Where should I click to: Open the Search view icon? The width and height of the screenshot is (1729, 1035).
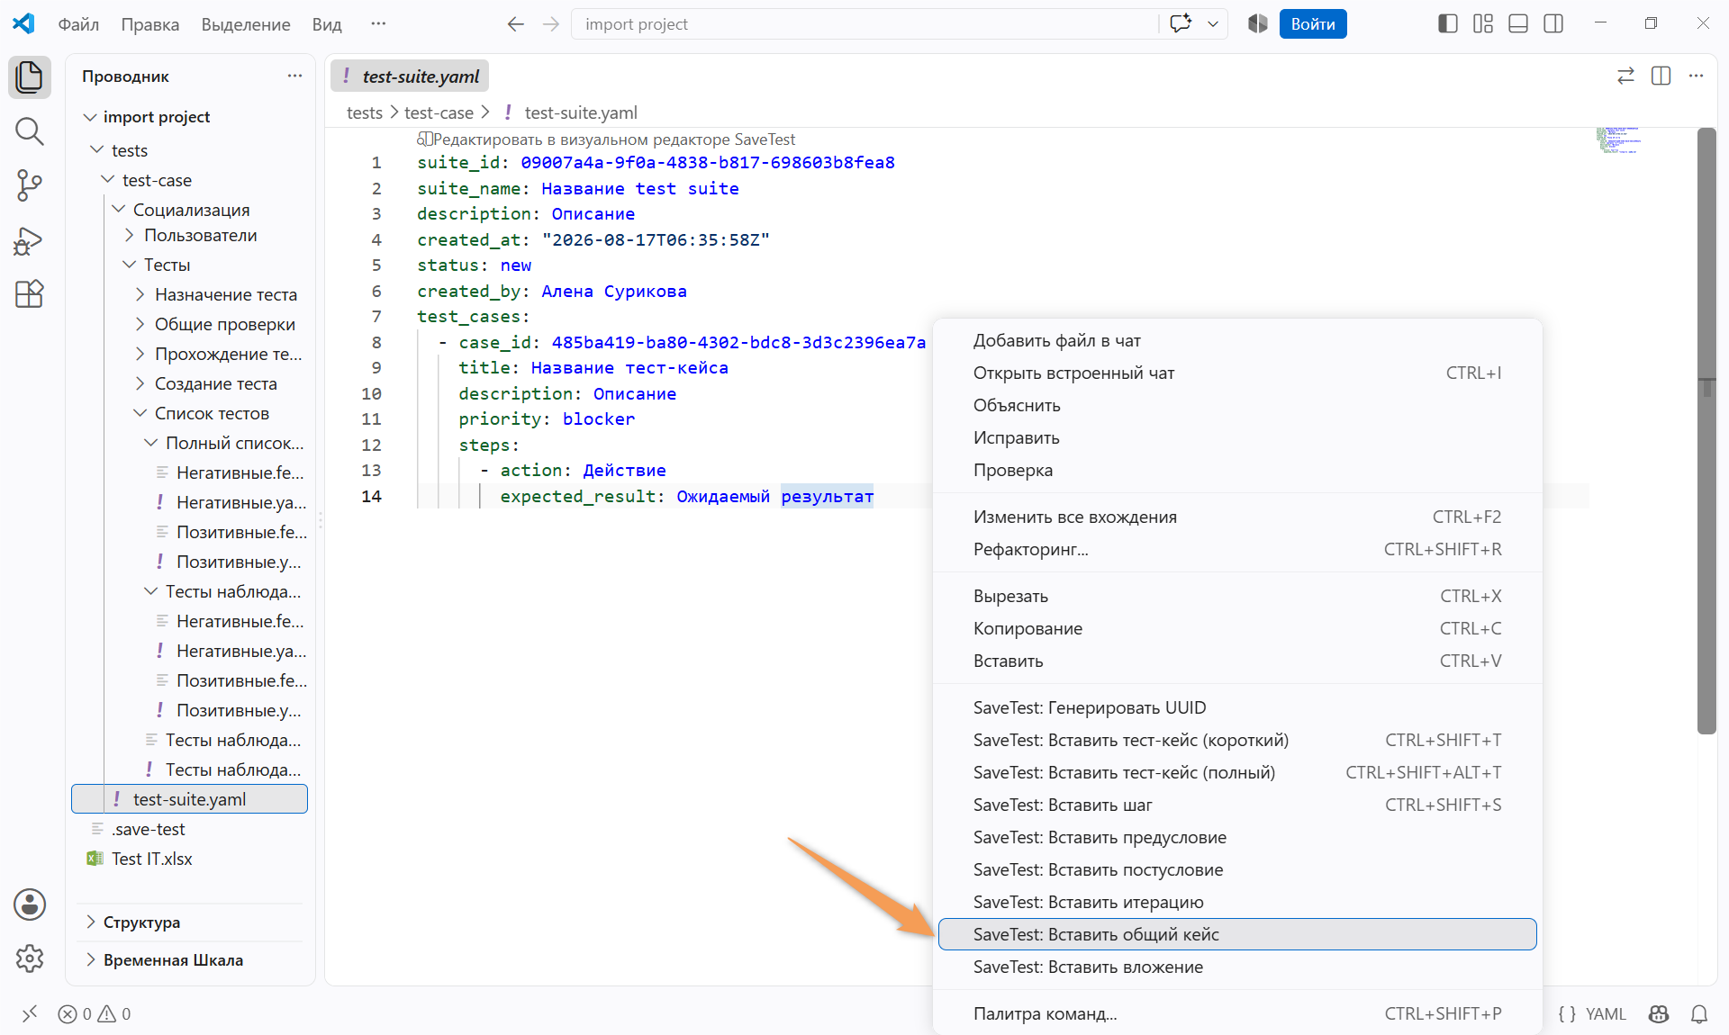pyautogui.click(x=29, y=131)
